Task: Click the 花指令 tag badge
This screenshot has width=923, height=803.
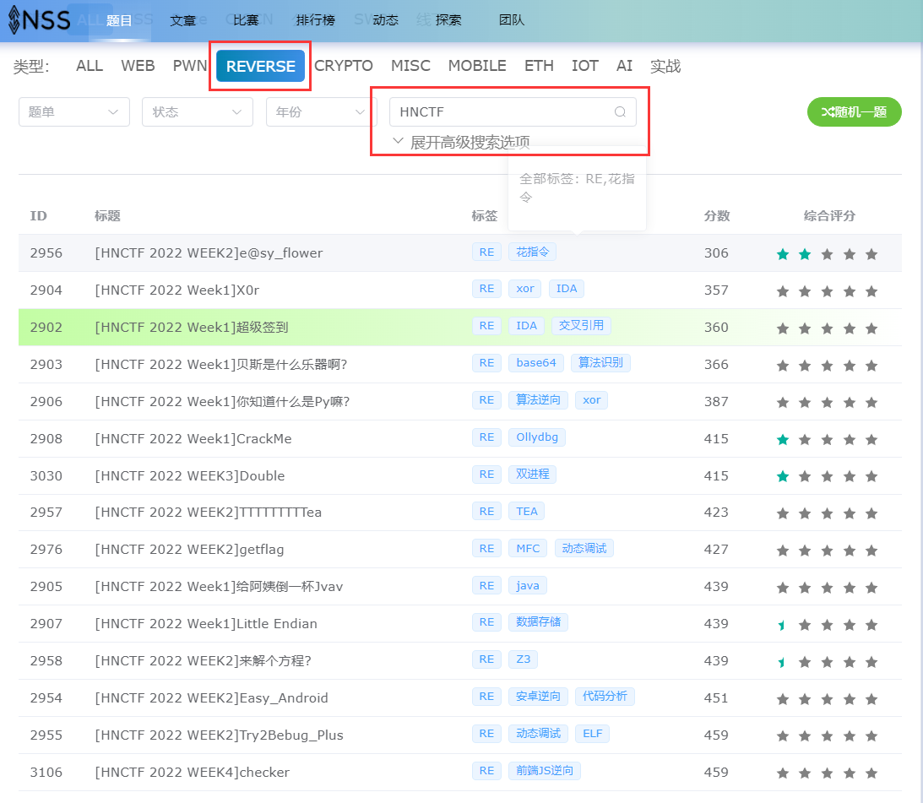Action: pos(532,252)
